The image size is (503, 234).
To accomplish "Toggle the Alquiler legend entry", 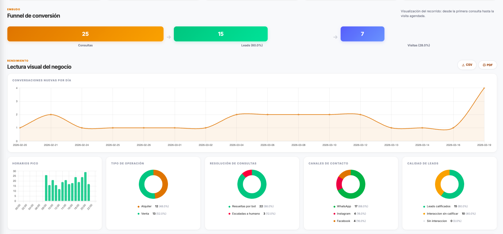I will point(146,206).
